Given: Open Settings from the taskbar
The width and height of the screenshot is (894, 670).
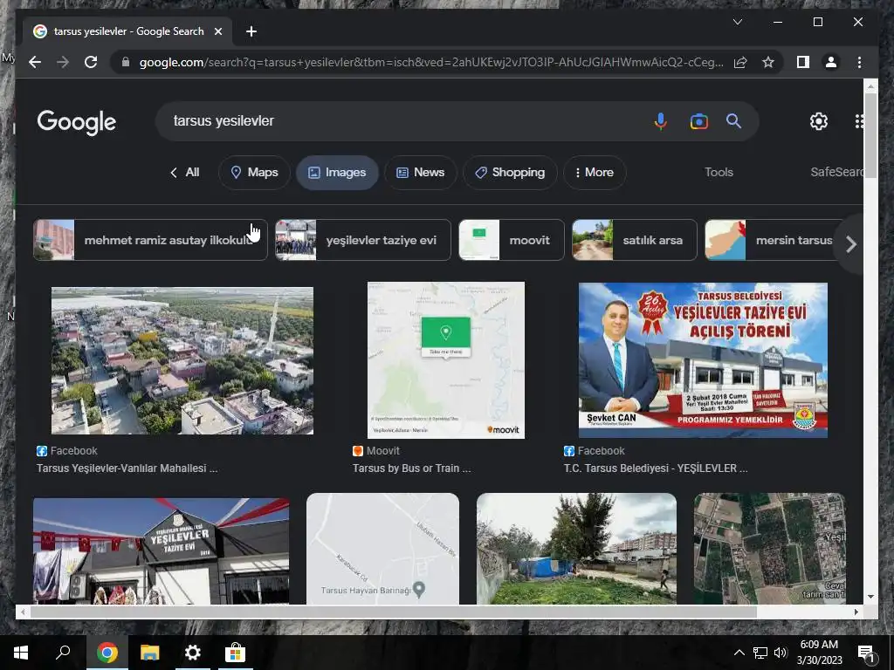Looking at the screenshot, I should click(x=193, y=653).
